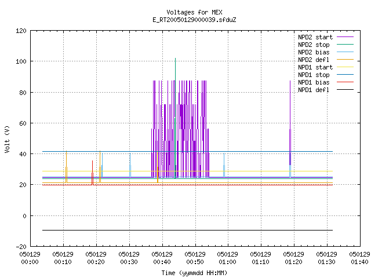Viewport: 371px width, 278px height.
Task: Click the x-axis tick 050129 01:30
Action: [326, 258]
